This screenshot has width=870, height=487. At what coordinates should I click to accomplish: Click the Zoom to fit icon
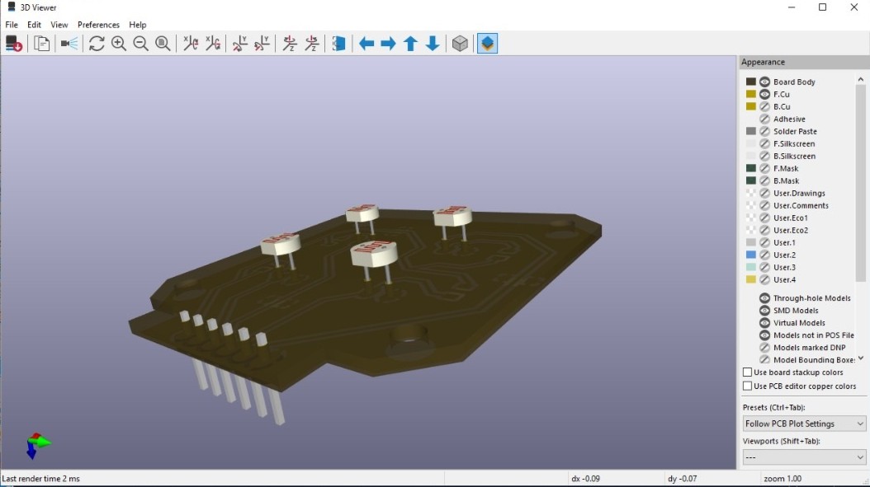pos(163,43)
